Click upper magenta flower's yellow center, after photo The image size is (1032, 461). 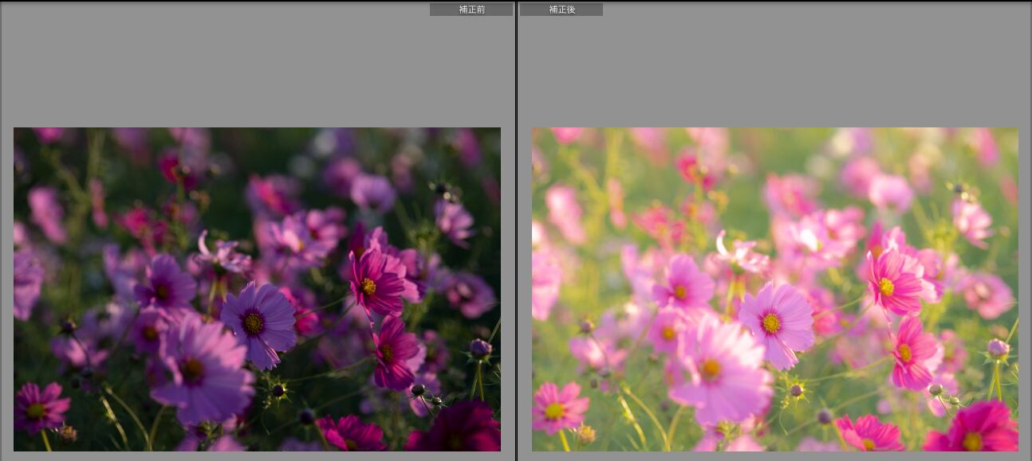(x=886, y=286)
